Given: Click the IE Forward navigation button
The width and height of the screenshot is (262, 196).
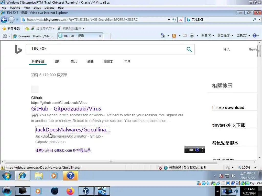Looking at the screenshot, I should (x=11, y=20).
